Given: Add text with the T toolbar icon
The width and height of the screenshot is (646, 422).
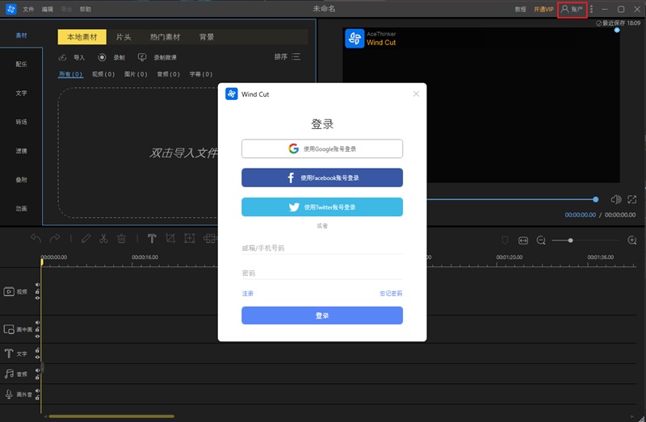Looking at the screenshot, I should [x=152, y=238].
